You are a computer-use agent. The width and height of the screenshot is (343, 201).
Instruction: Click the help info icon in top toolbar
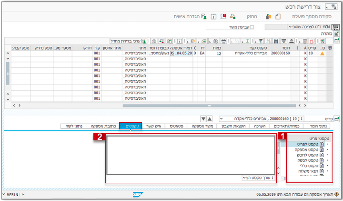click(x=213, y=16)
